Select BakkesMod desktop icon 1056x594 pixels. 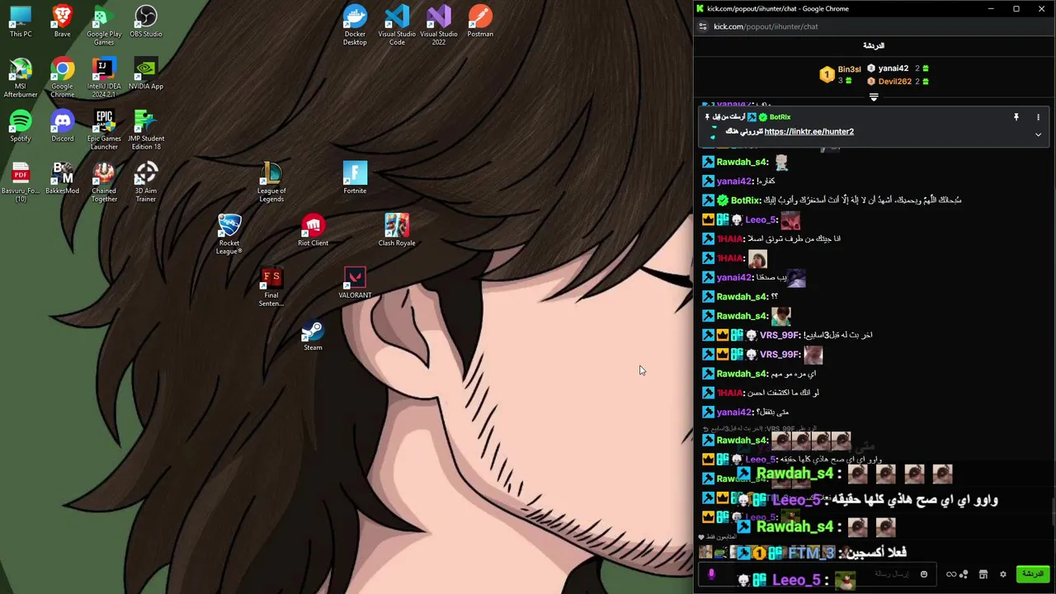[62, 179]
